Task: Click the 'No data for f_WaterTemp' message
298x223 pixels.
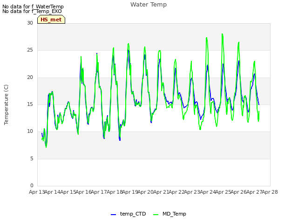Action: tap(33, 7)
